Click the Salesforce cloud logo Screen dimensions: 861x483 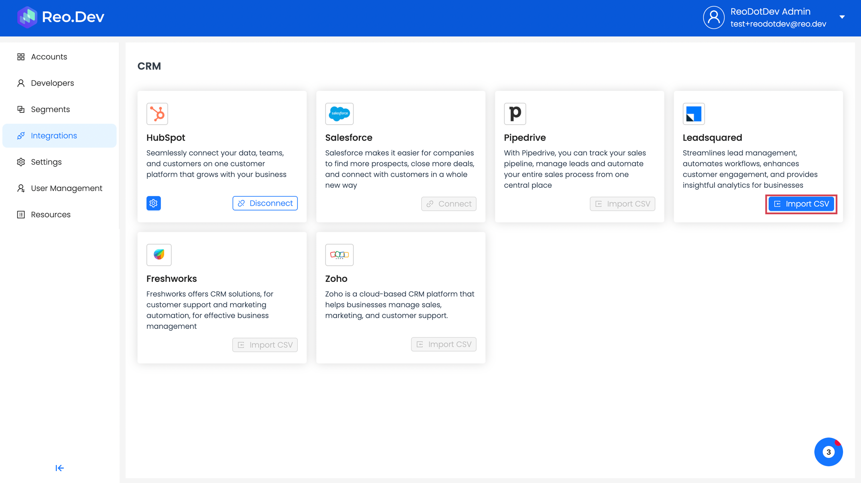(x=339, y=114)
